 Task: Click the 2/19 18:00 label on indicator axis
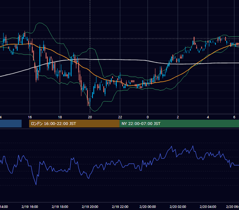point(60,206)
